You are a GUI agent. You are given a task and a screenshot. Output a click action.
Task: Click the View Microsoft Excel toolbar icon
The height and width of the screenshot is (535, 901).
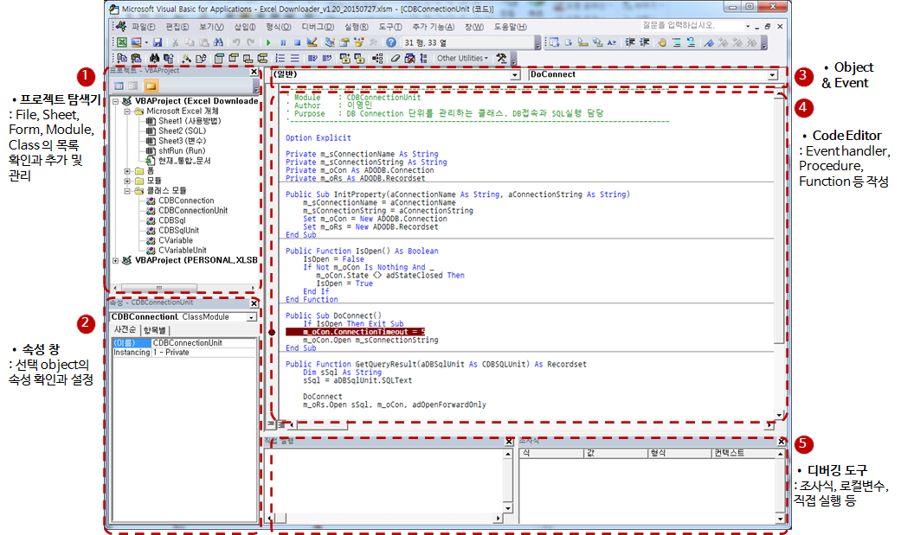(122, 42)
